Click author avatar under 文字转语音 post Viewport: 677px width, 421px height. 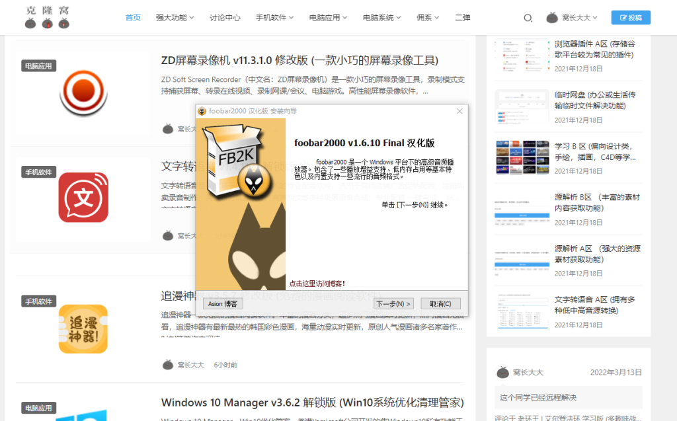pyautogui.click(x=168, y=235)
